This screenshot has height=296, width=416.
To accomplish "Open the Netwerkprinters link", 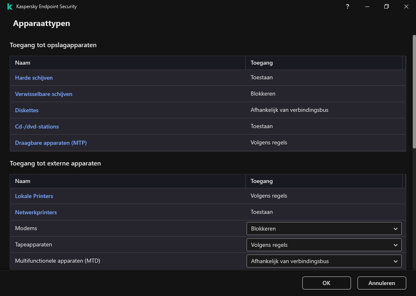I will click(x=36, y=212).
